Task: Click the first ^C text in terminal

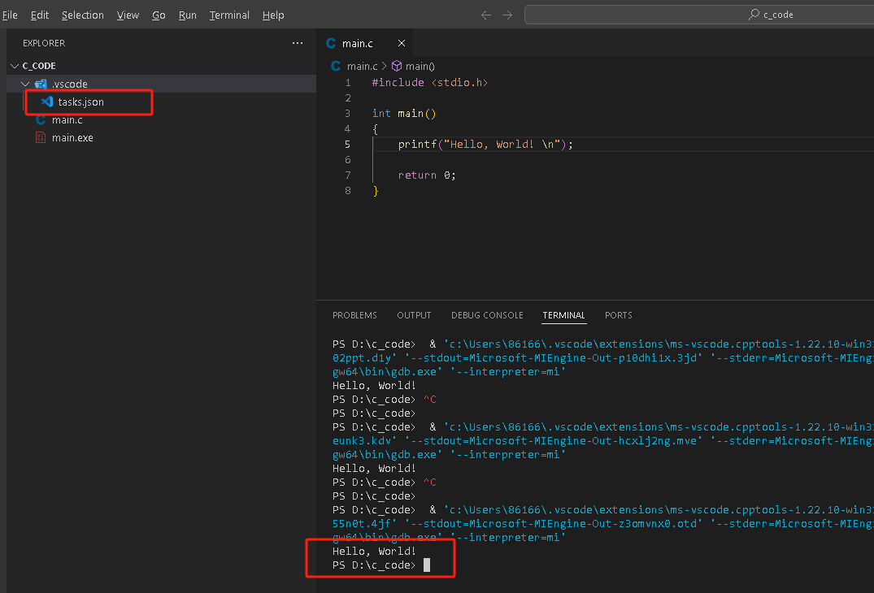Action: [430, 399]
